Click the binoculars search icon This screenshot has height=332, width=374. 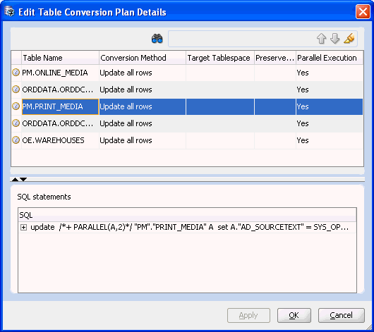pos(157,38)
